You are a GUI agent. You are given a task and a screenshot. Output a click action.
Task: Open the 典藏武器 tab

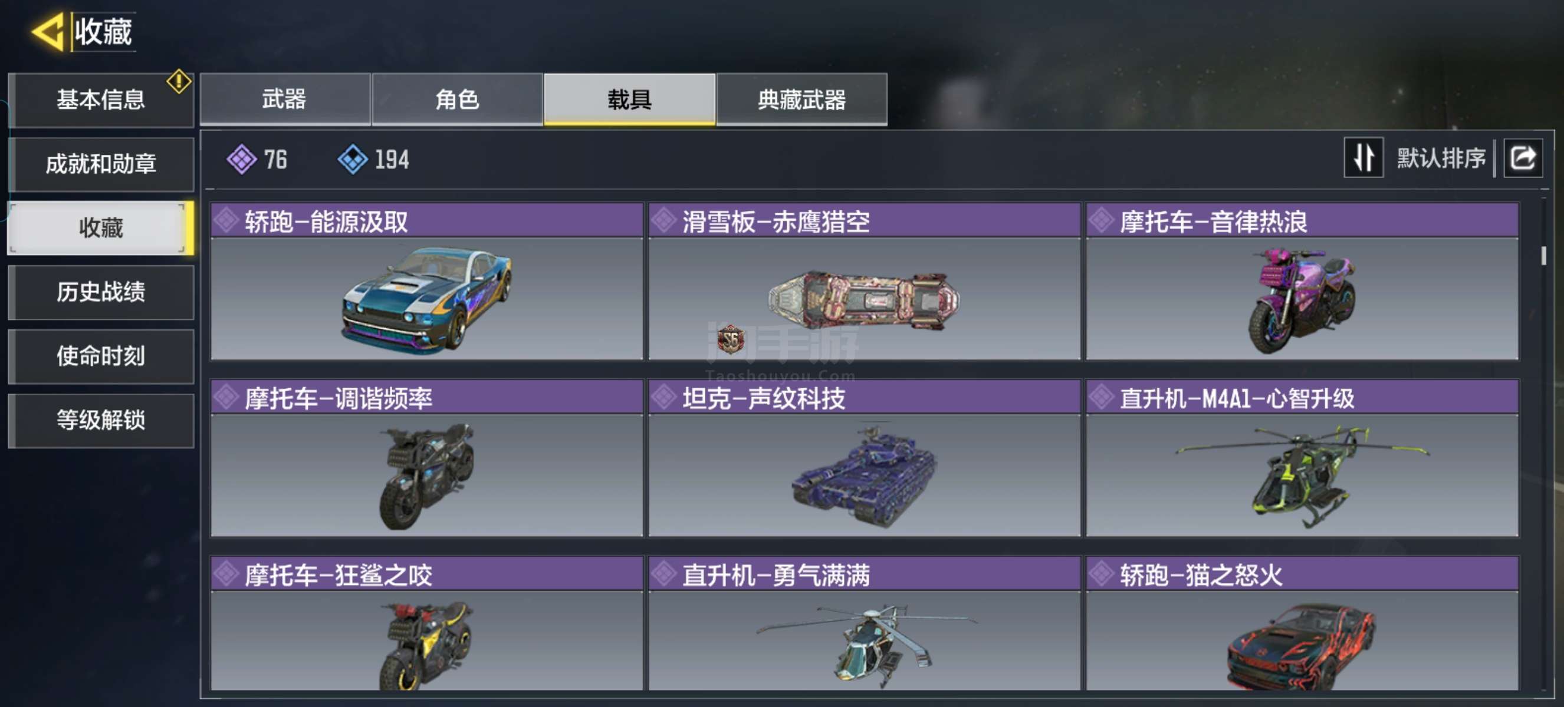click(801, 100)
